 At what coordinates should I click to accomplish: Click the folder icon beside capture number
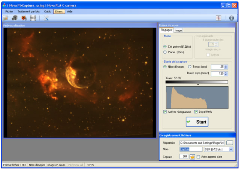click(193, 157)
